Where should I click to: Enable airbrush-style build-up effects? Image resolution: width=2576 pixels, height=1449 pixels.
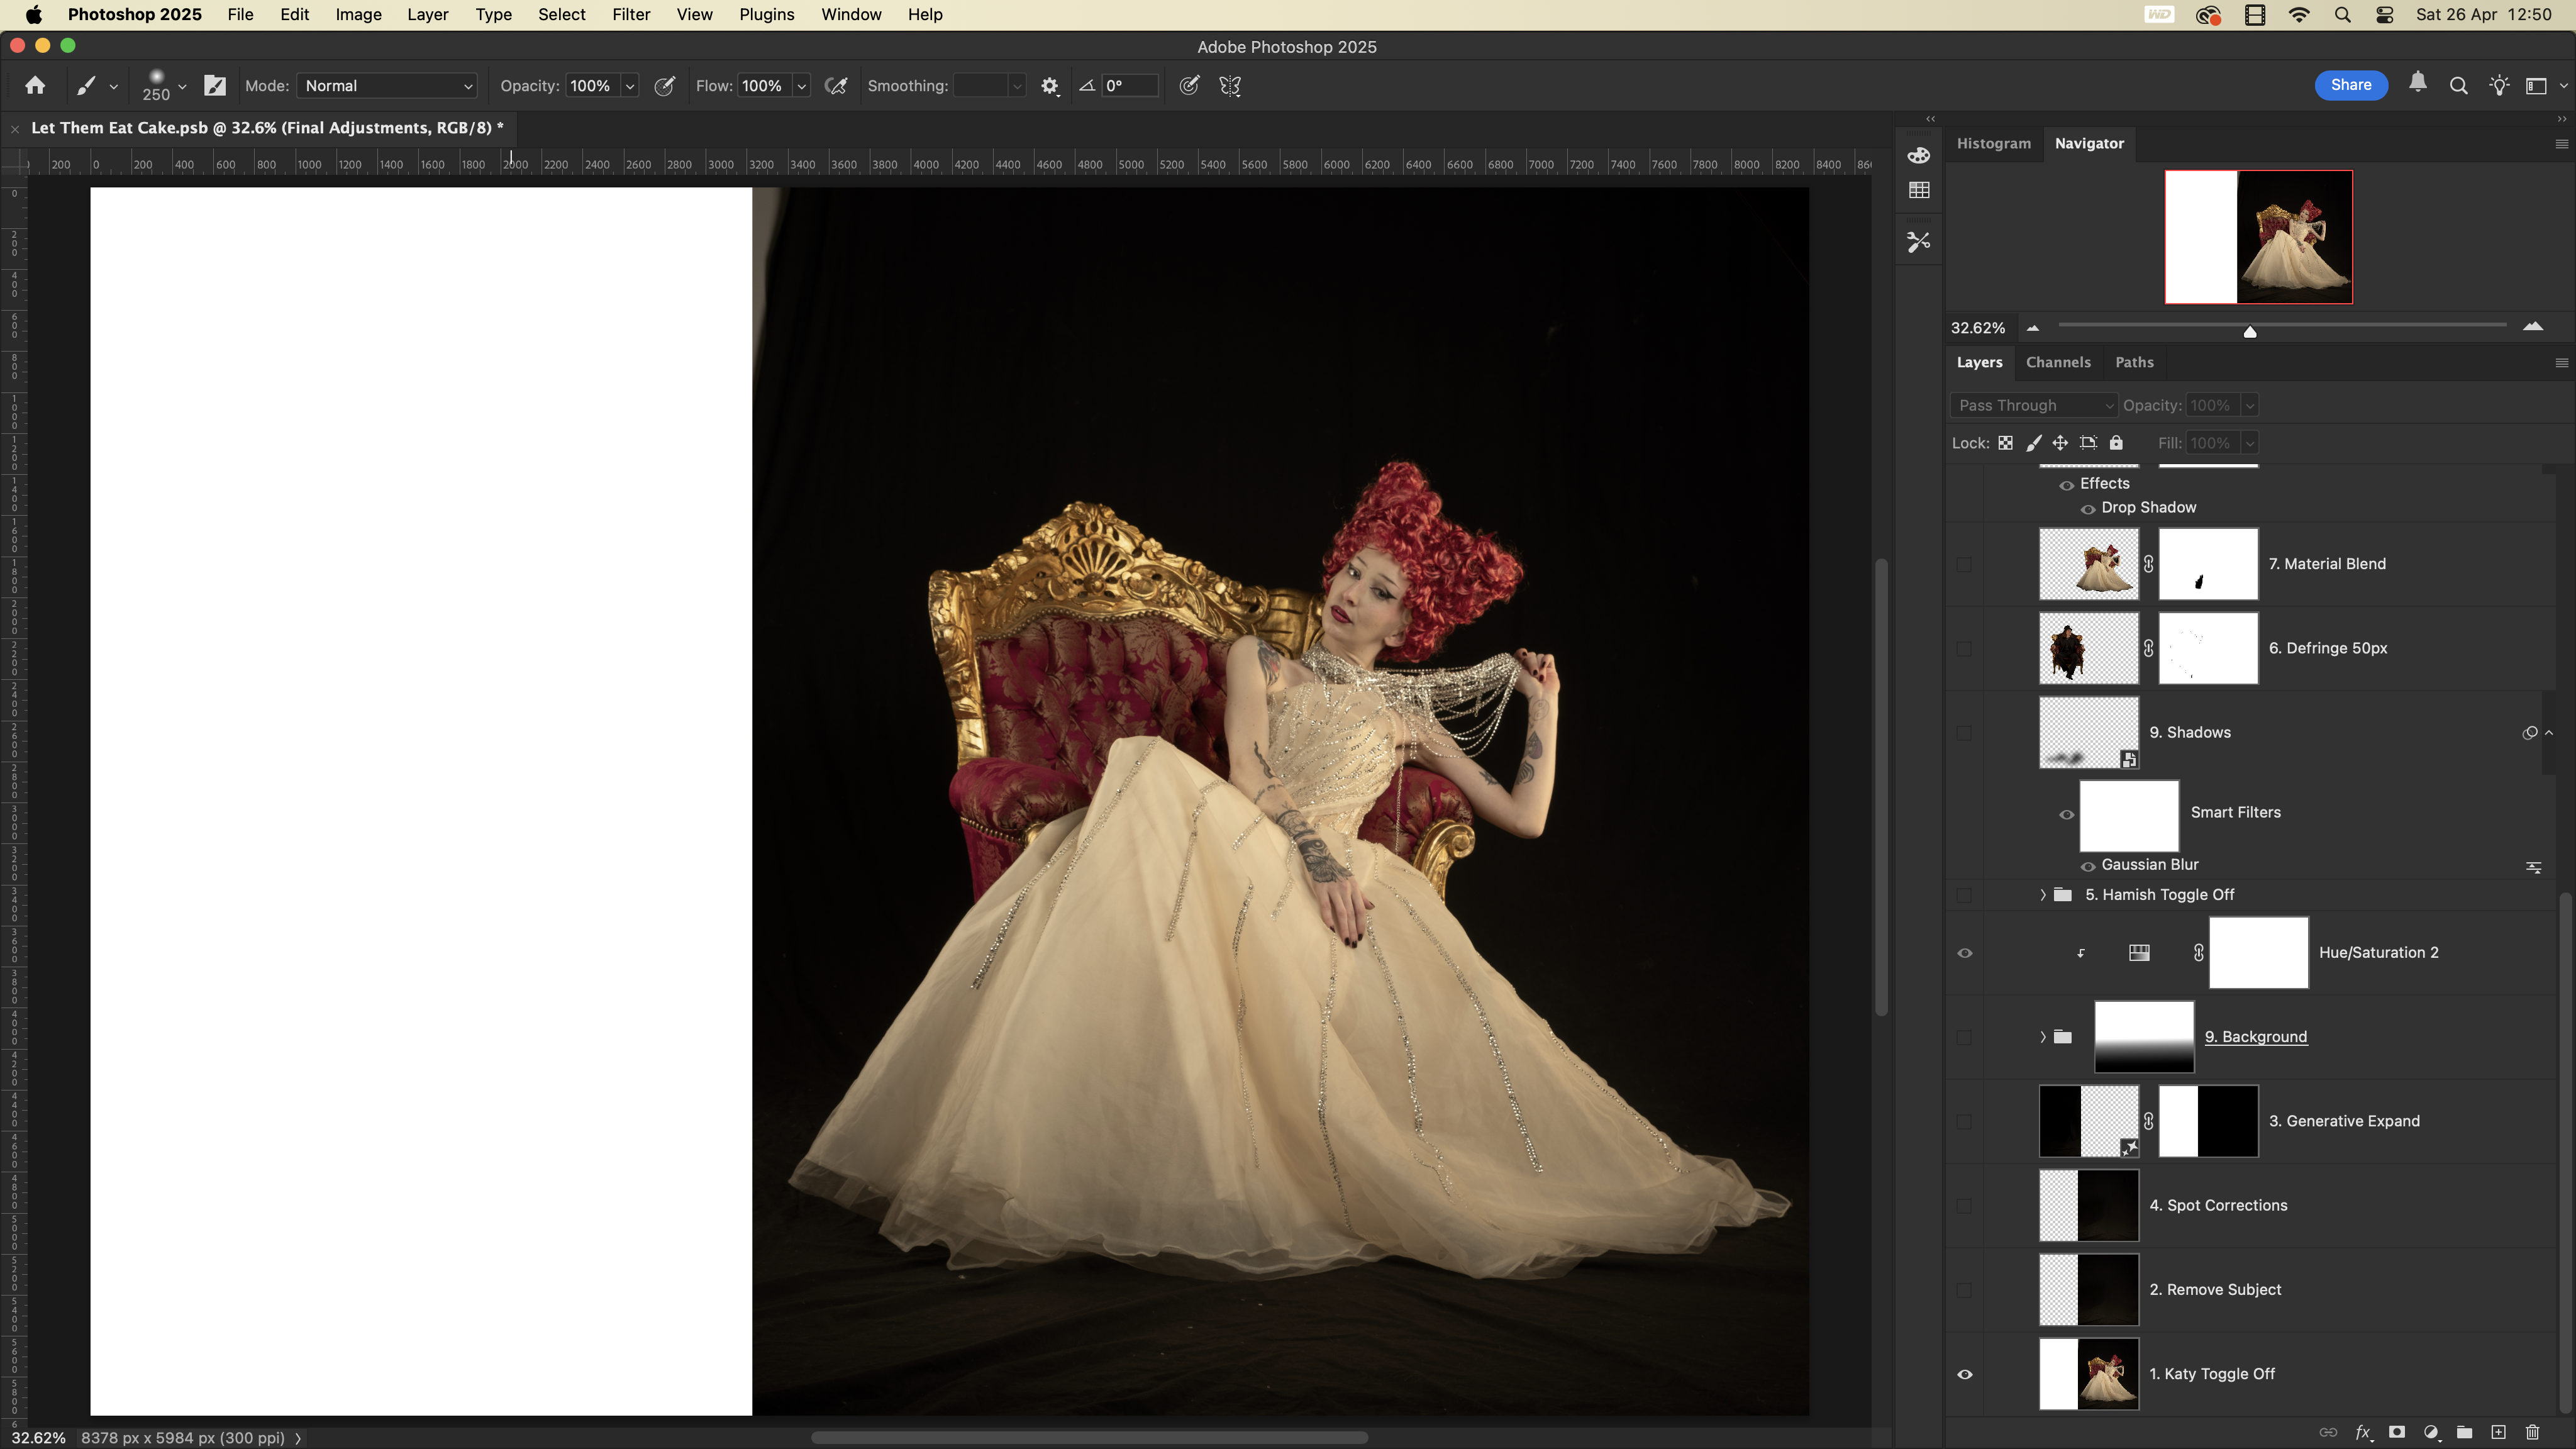coord(836,86)
